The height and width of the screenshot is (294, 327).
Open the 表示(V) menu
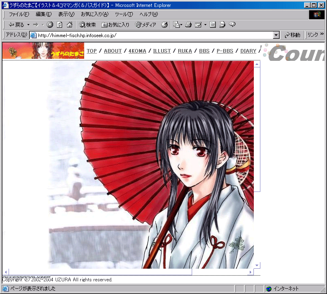tap(66, 14)
